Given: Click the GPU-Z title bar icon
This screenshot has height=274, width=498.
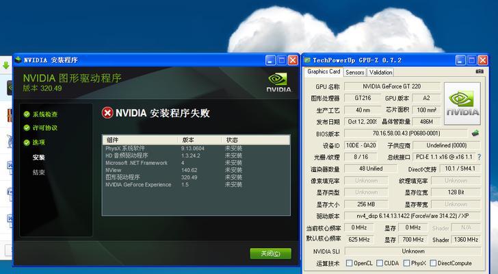Looking at the screenshot, I should (307, 60).
